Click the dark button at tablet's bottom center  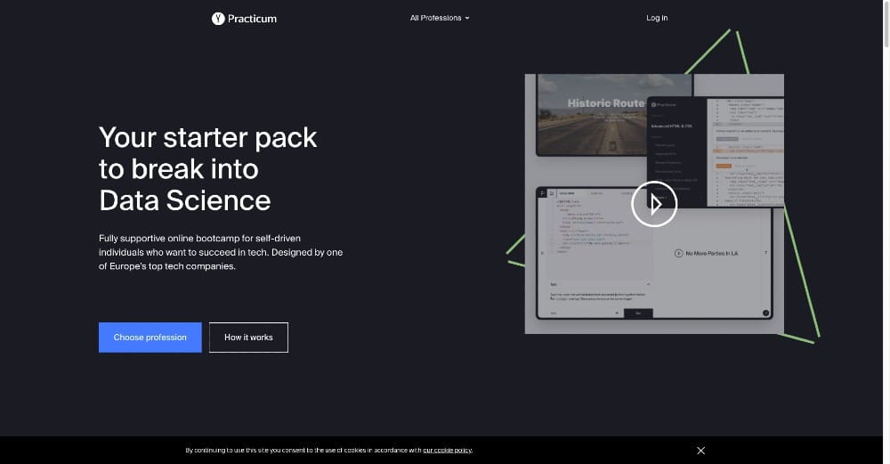pyautogui.click(x=637, y=313)
